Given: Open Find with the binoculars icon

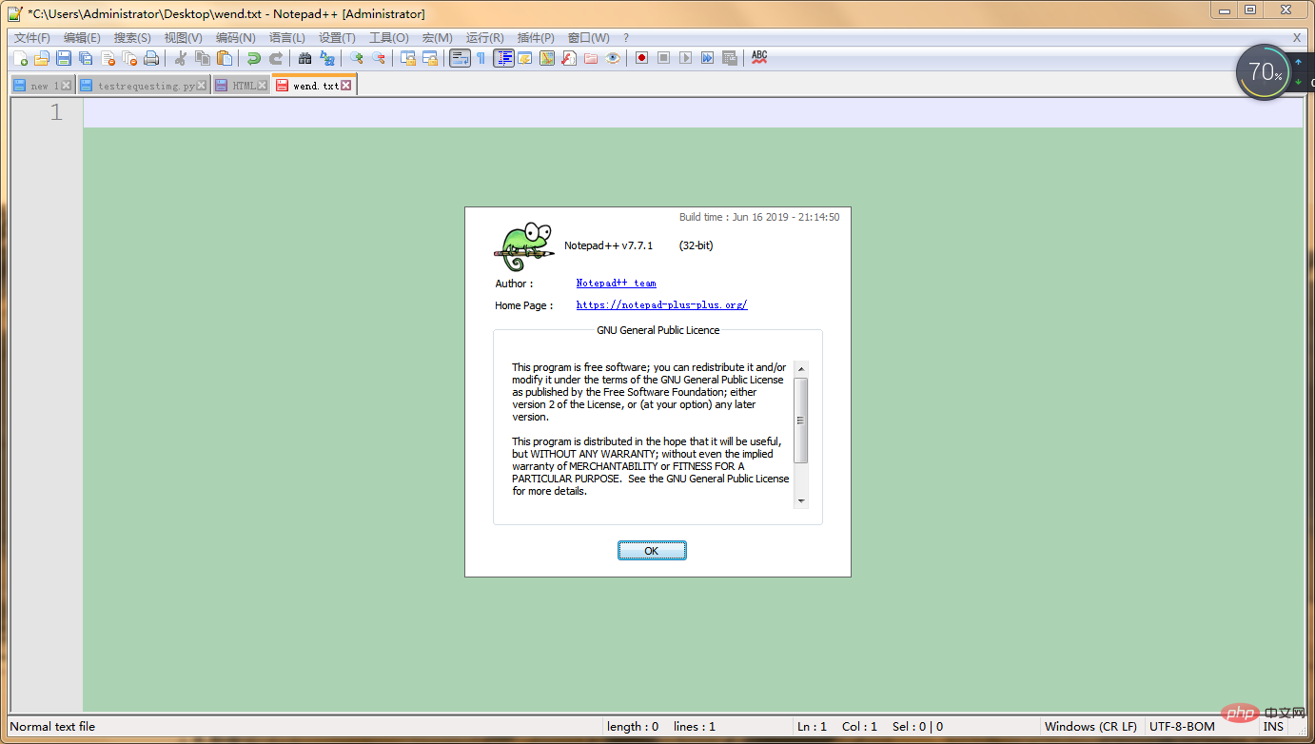Looking at the screenshot, I should click(x=304, y=58).
